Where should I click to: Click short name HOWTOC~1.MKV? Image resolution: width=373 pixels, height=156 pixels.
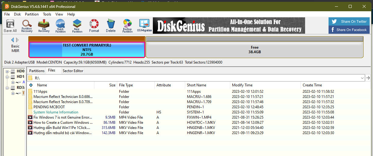pos(201,123)
